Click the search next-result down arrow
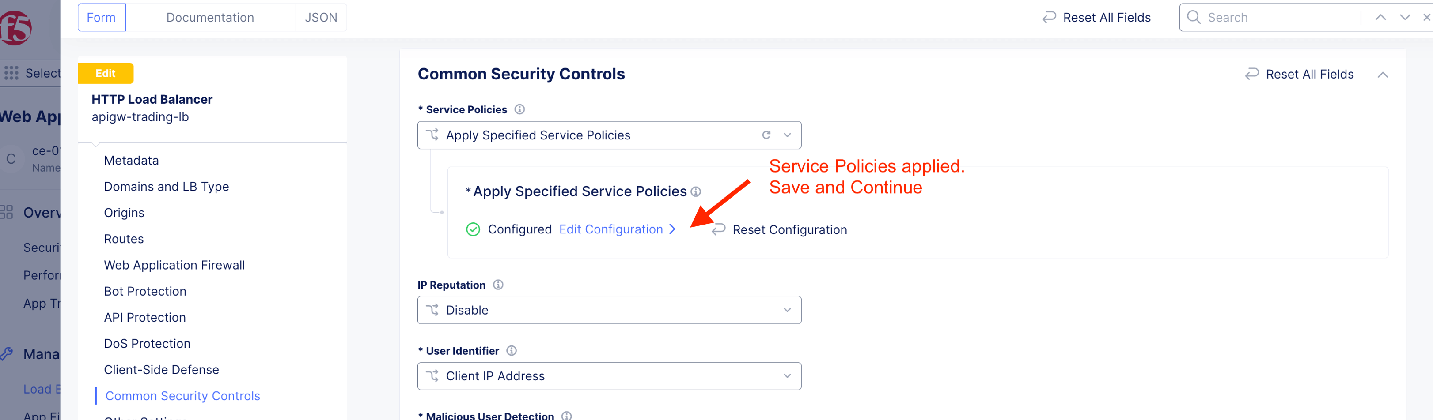The image size is (1433, 420). pos(1405,17)
